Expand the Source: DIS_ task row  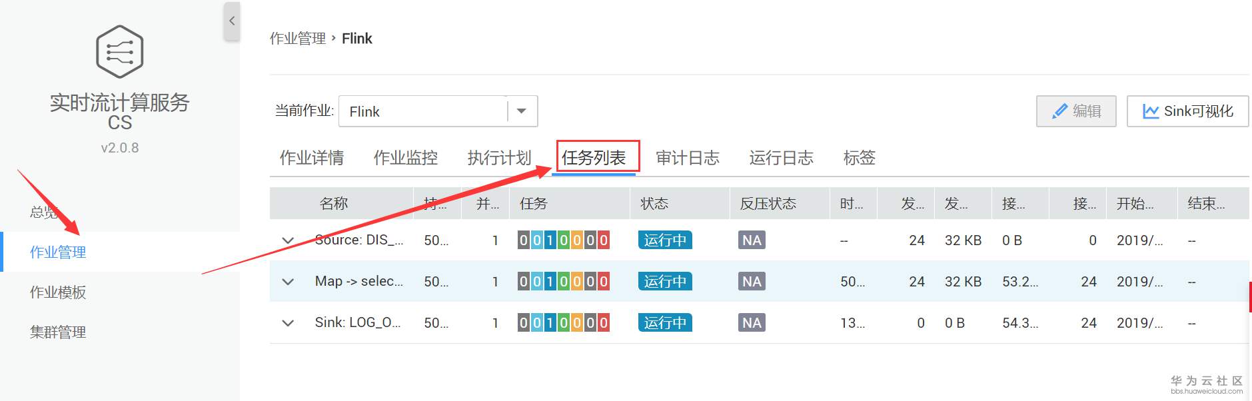click(x=288, y=240)
